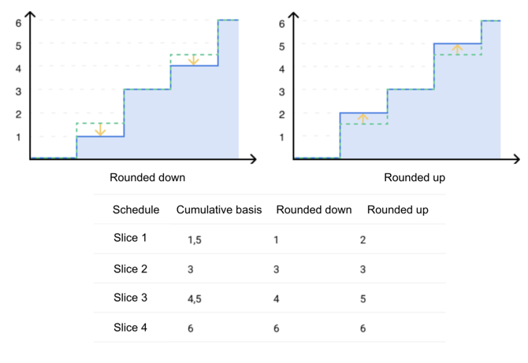The width and height of the screenshot is (528, 363).
Task: Select the Slice 1 row label
Action: click(x=130, y=238)
